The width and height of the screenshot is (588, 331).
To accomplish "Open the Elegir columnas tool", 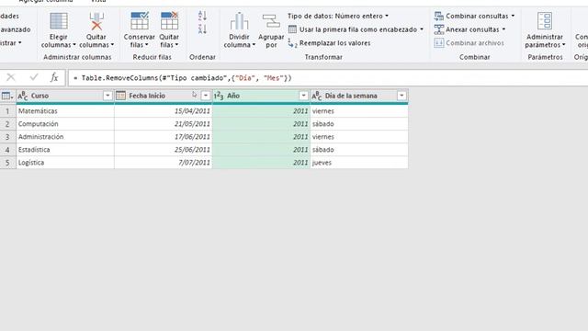I will (x=59, y=30).
